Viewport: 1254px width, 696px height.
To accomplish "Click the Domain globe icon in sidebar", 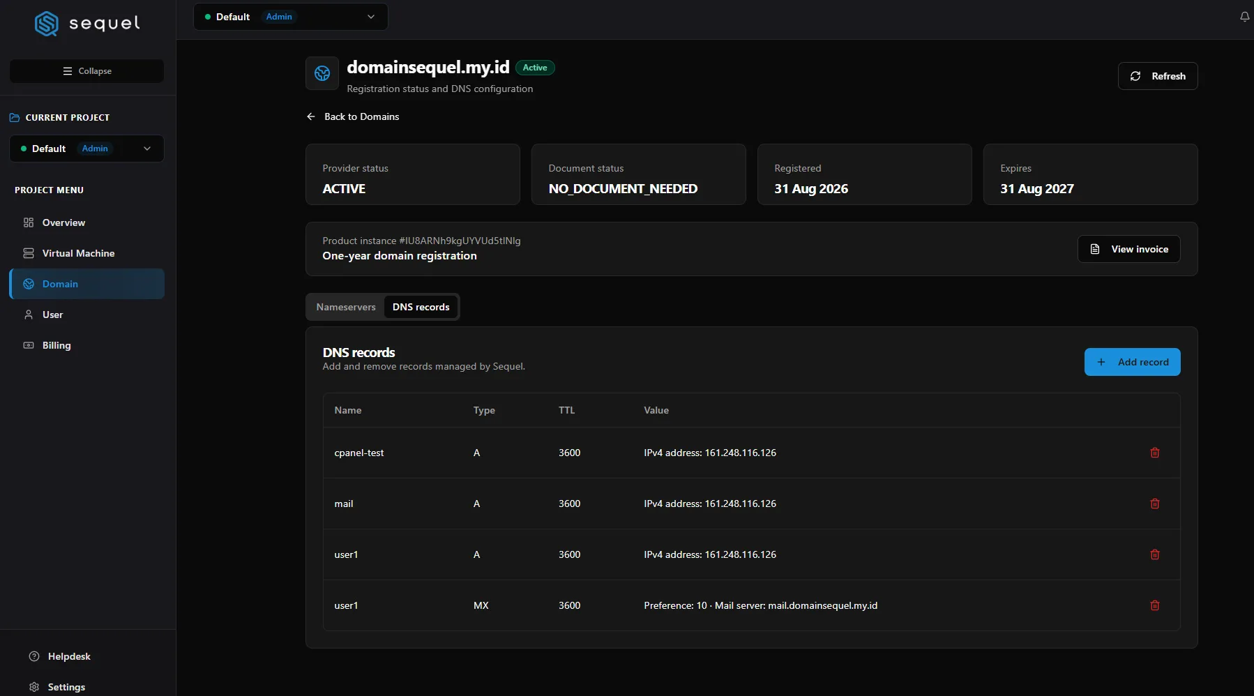I will pyautogui.click(x=29, y=284).
